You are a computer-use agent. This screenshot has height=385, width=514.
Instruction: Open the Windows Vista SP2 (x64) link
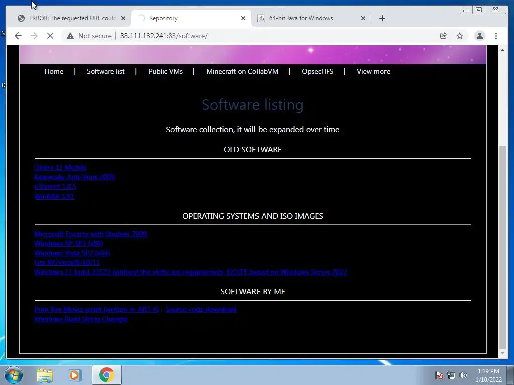(72, 253)
